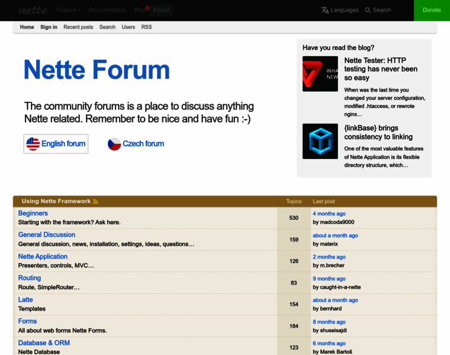Select Forum in top navigation

[x=161, y=10]
